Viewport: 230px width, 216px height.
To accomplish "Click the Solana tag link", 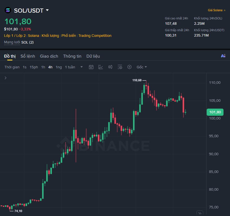I will click(x=34, y=36).
